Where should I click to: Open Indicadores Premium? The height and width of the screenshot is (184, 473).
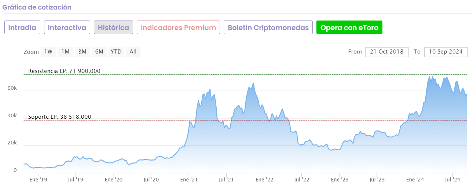[x=178, y=27]
